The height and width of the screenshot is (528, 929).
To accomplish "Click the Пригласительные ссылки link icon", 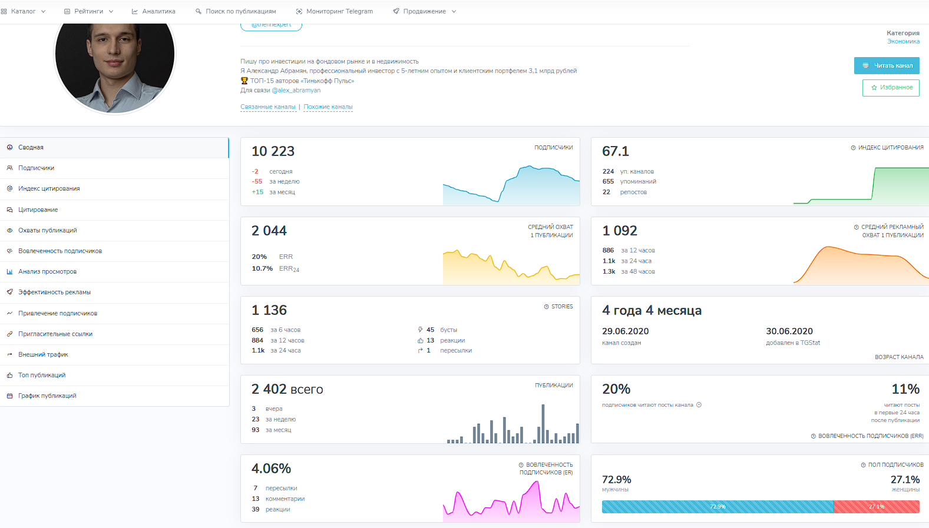I will point(9,334).
